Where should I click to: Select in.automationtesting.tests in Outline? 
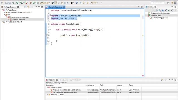coord(161,13)
